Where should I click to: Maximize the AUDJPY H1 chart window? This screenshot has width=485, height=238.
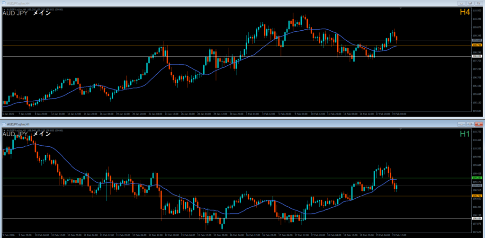(470, 124)
